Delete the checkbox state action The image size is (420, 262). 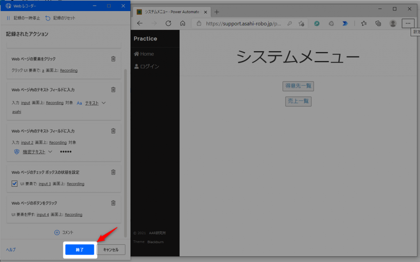(x=113, y=172)
